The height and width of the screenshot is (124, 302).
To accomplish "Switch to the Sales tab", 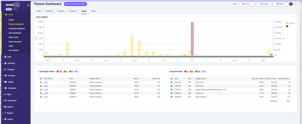I will tap(93, 11).
